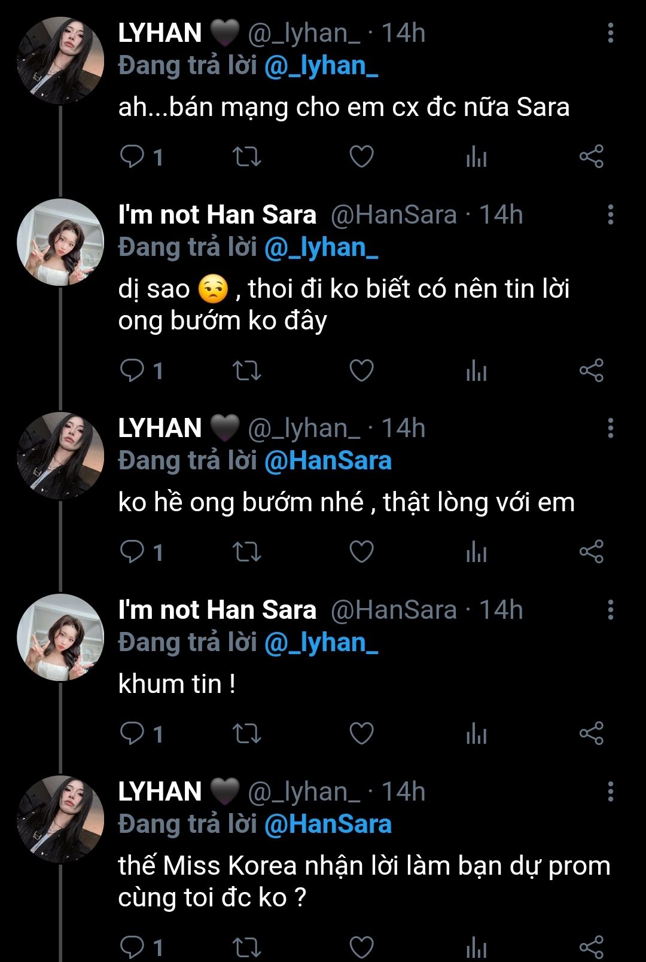Open the @_lyhan_ mention in the "khum tin !" tweet
Viewport: 646px width, 962px height.
click(321, 643)
